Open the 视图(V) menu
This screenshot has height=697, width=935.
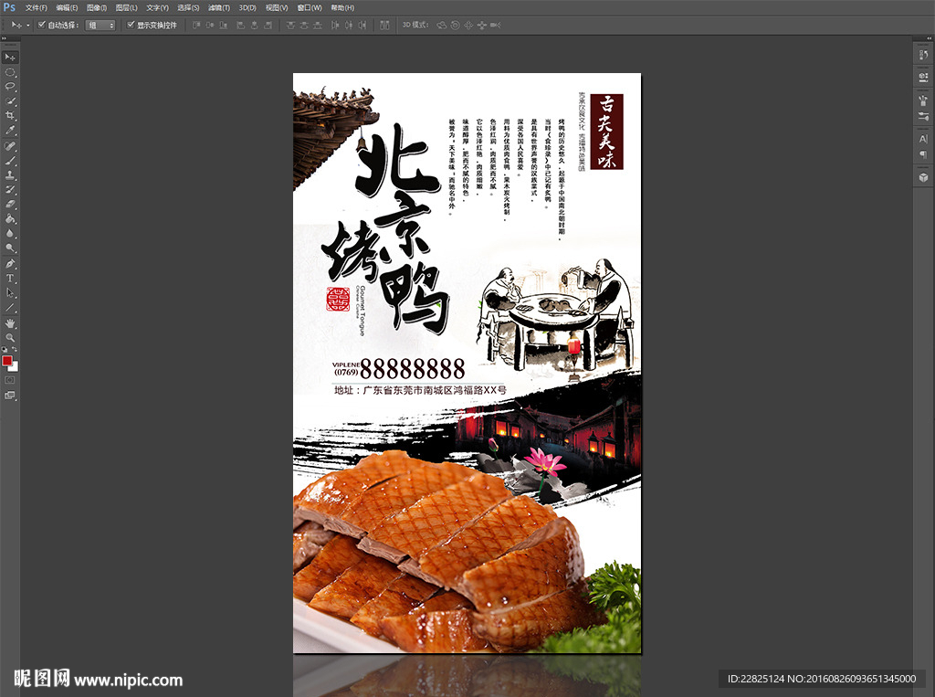point(277,7)
